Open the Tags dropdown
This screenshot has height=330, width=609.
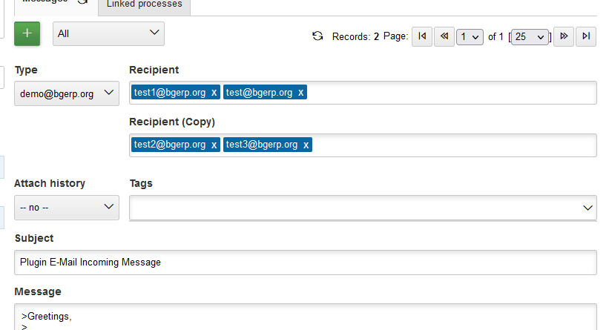click(x=363, y=208)
